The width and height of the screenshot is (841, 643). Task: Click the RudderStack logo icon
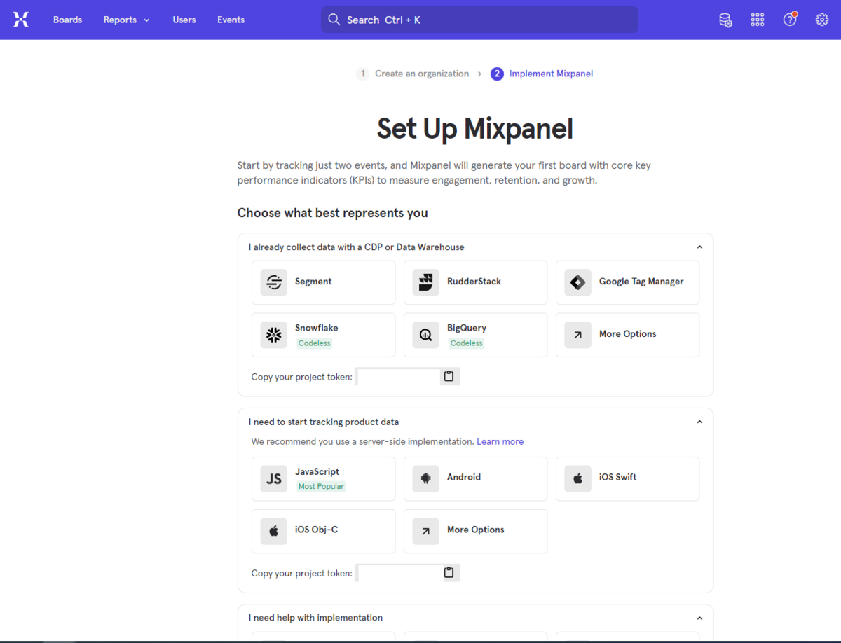coord(426,282)
